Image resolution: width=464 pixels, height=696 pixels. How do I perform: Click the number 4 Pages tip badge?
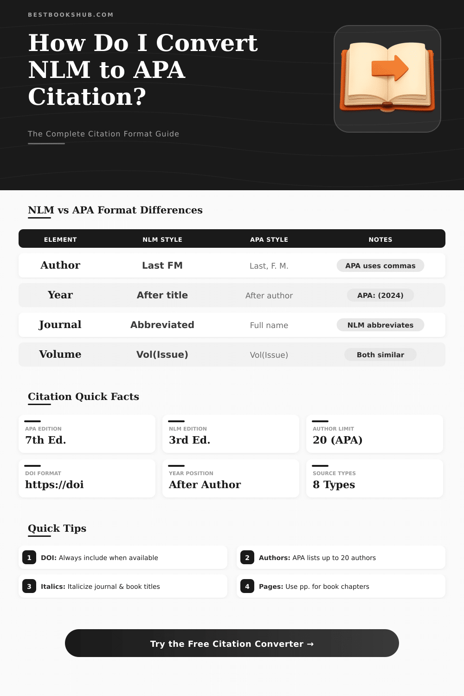(x=247, y=586)
